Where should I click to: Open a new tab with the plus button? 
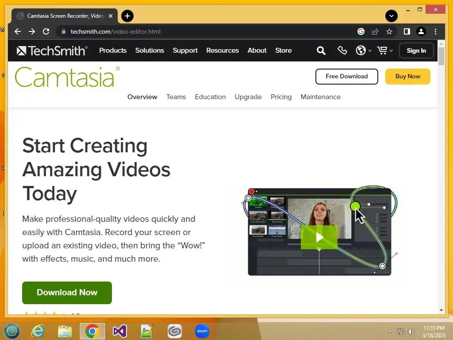coord(127,16)
